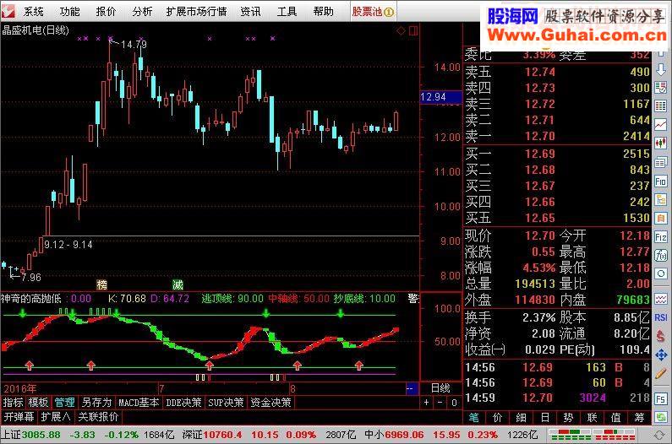Image resolution: width=672 pixels, height=444 pixels.
Task: Click the sync arrows icon in status bar
Action: tap(659, 435)
